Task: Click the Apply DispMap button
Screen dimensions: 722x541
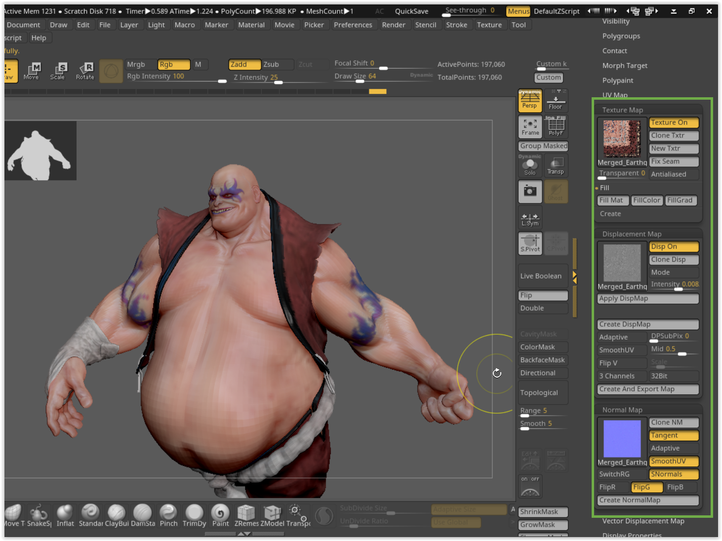Action: [648, 298]
